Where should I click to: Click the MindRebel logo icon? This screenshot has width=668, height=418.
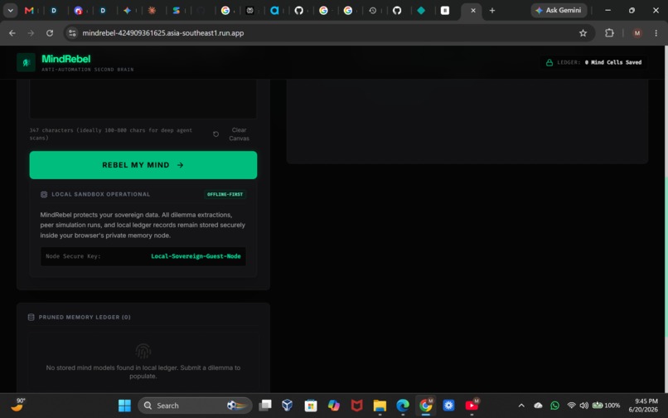click(x=26, y=63)
